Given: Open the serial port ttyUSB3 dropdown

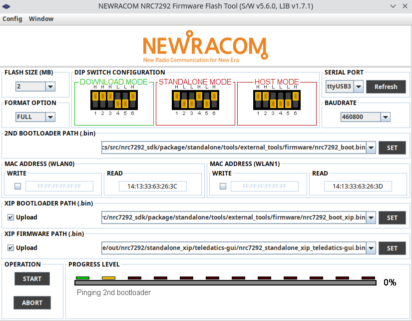Looking at the screenshot, I should coord(359,86).
